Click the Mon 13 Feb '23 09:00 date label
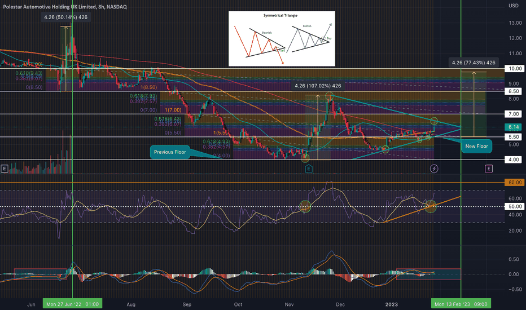 461,304
